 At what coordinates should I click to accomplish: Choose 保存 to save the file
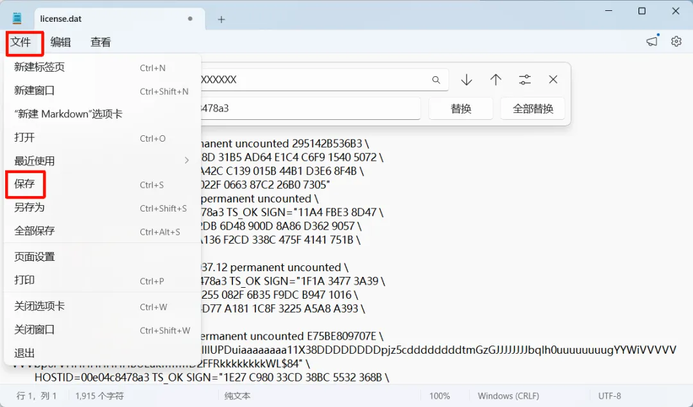[x=103, y=184]
